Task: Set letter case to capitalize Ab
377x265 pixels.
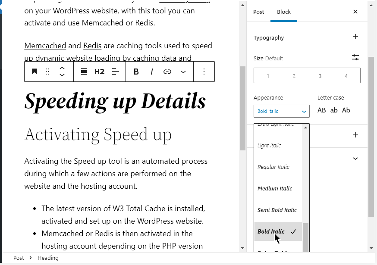Action: 346,110
